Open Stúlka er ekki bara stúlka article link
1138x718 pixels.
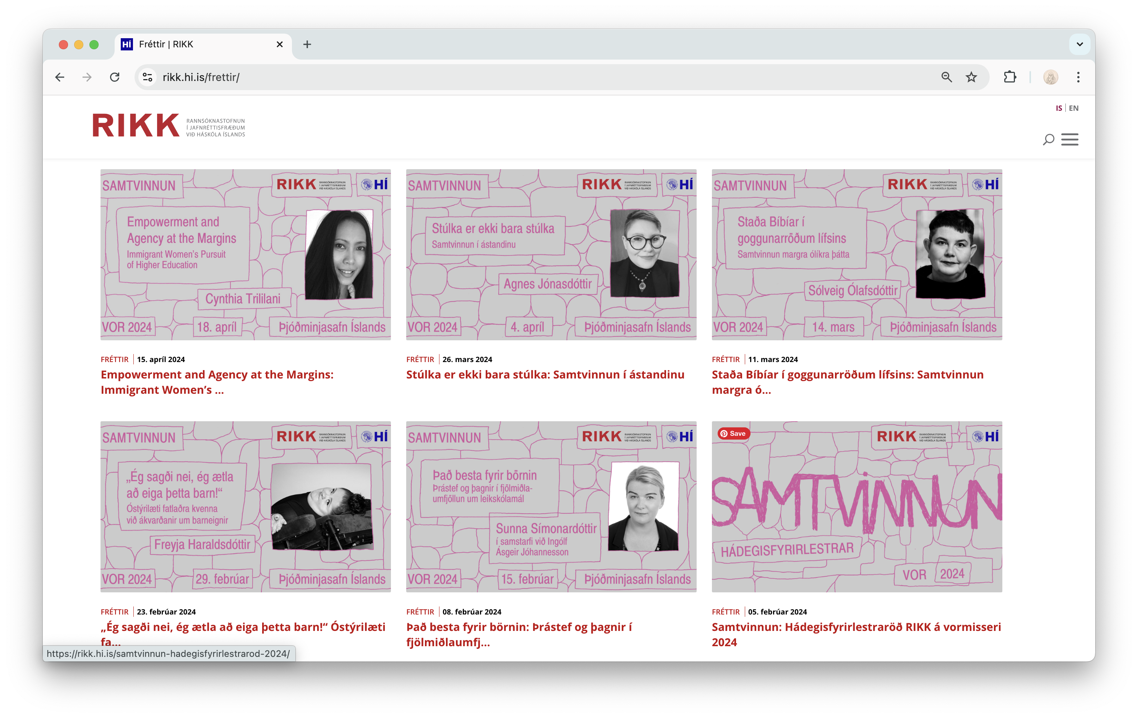545,375
